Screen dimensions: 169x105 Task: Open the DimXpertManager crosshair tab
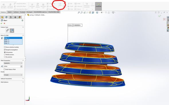pyautogui.click(x=15, y=17)
